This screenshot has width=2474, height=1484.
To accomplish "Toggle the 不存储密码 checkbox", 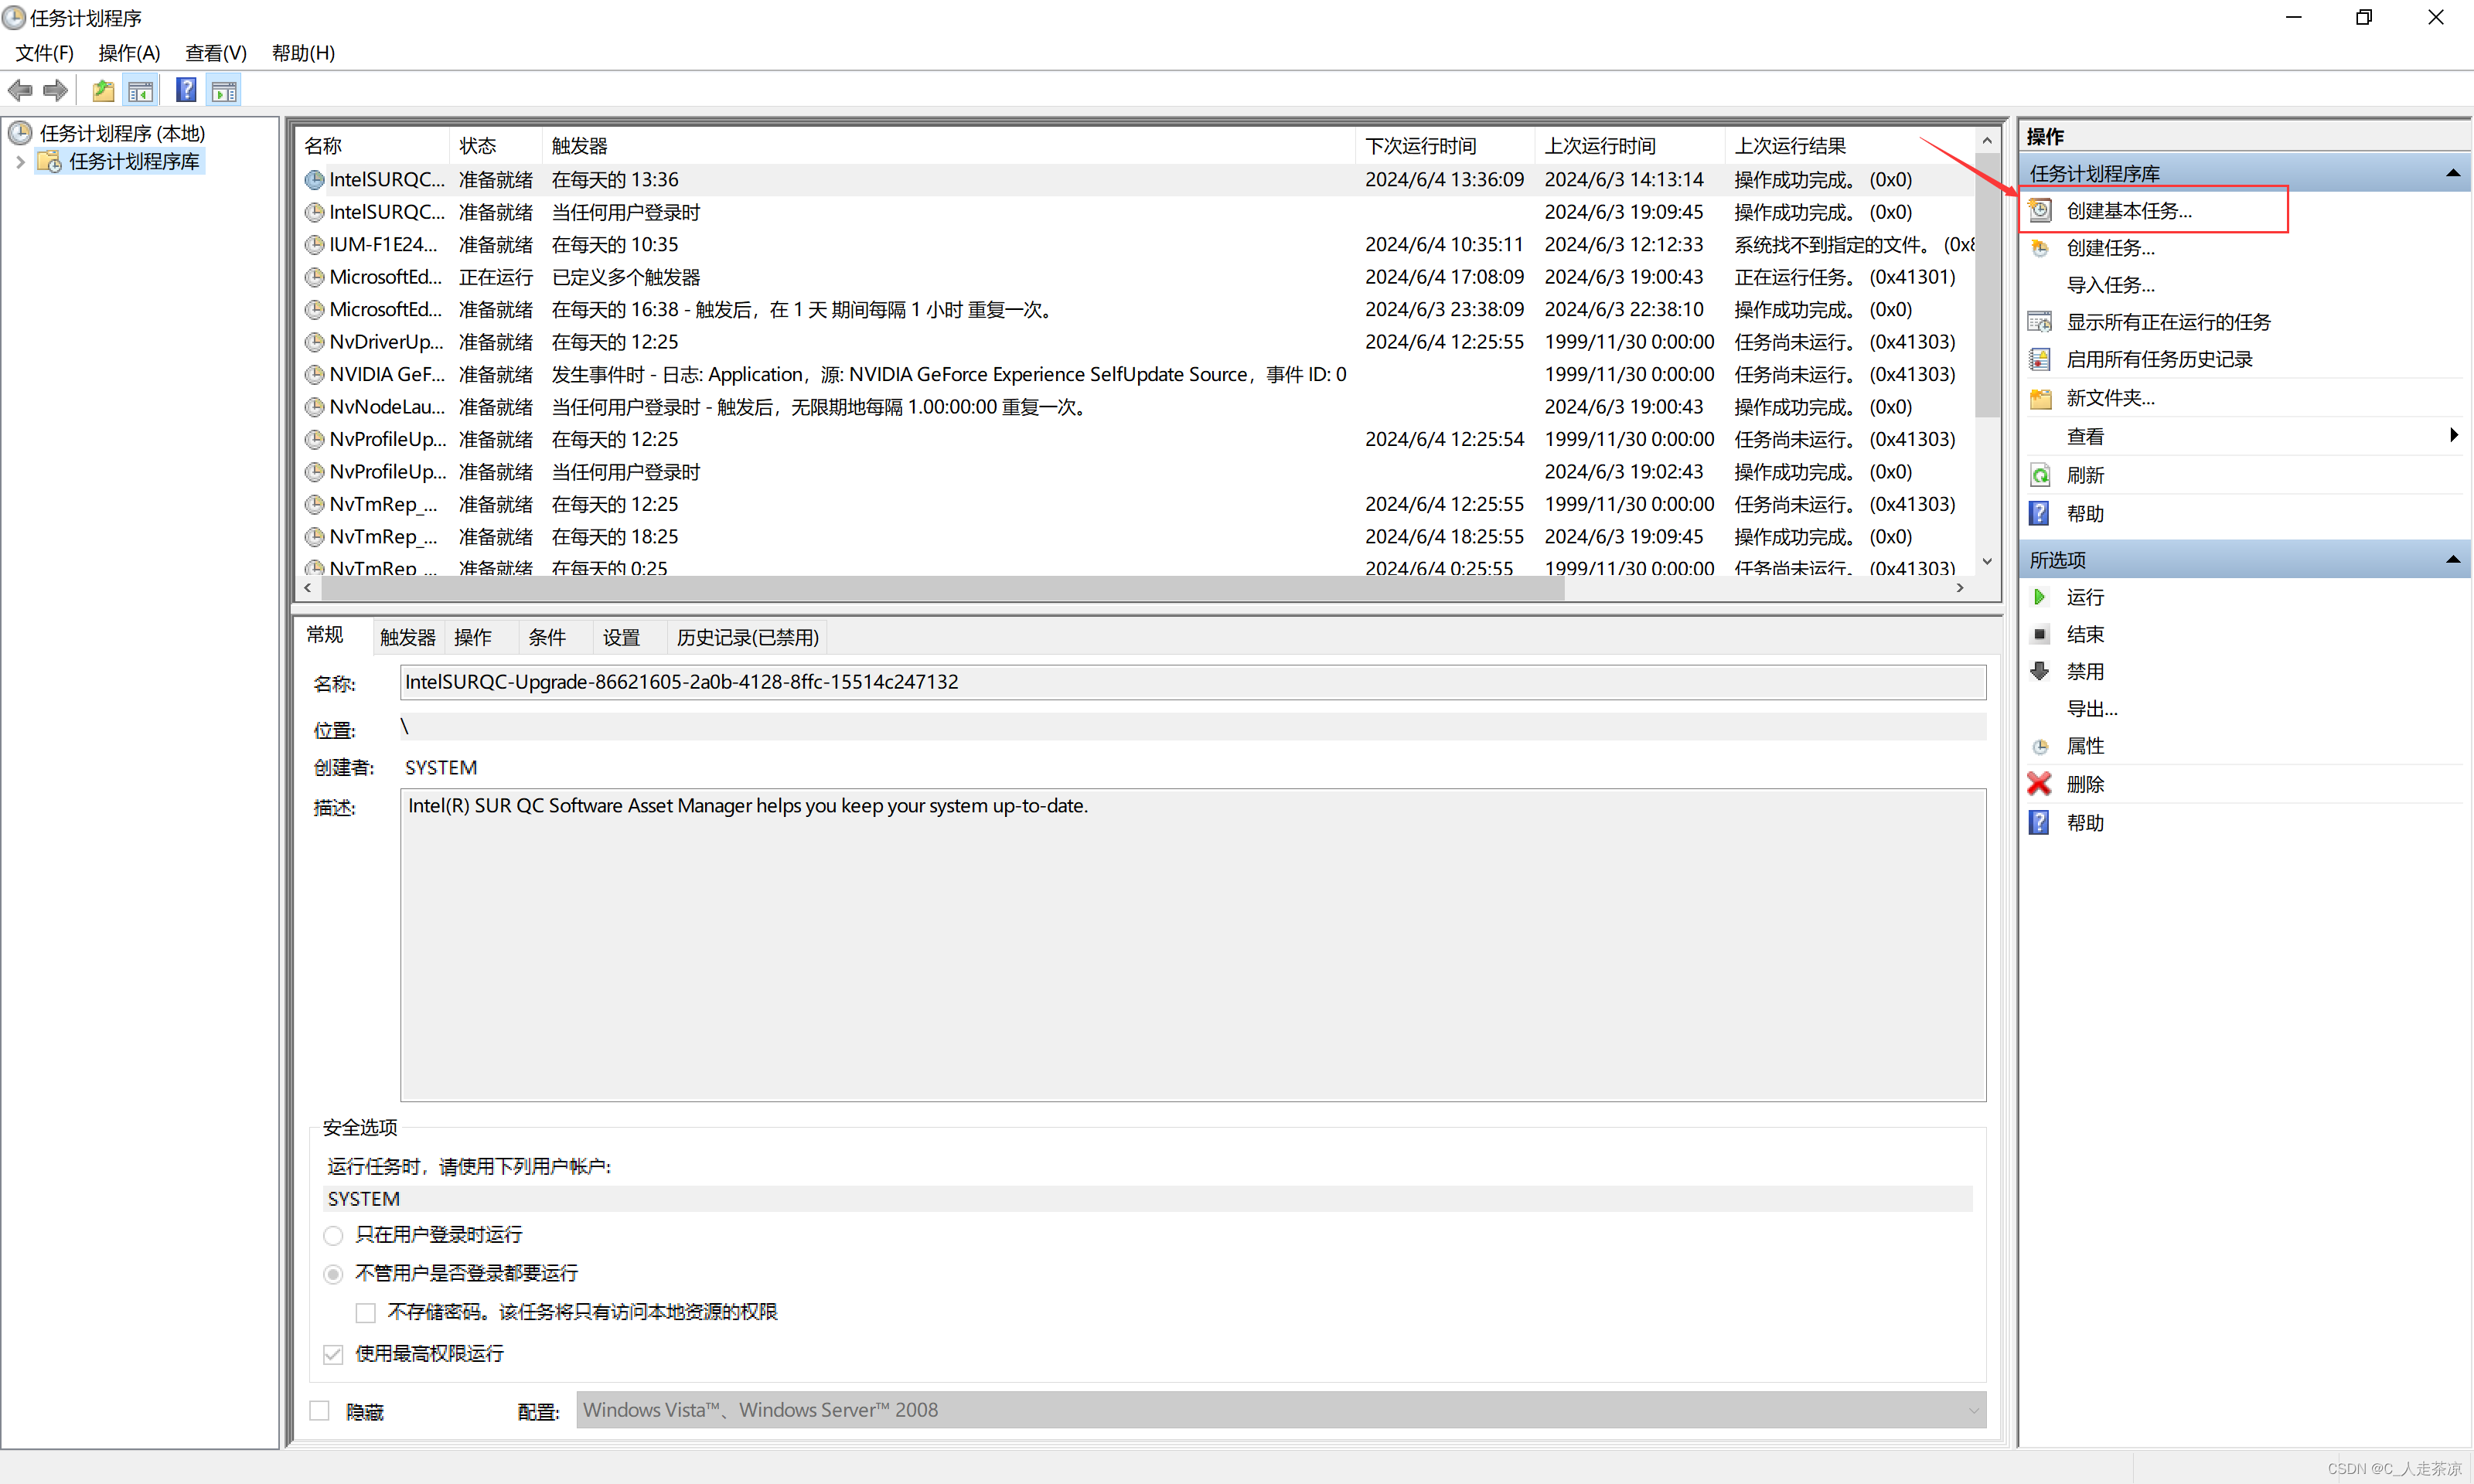I will click(x=366, y=1313).
